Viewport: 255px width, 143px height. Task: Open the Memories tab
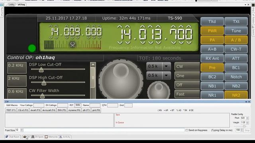point(51,137)
